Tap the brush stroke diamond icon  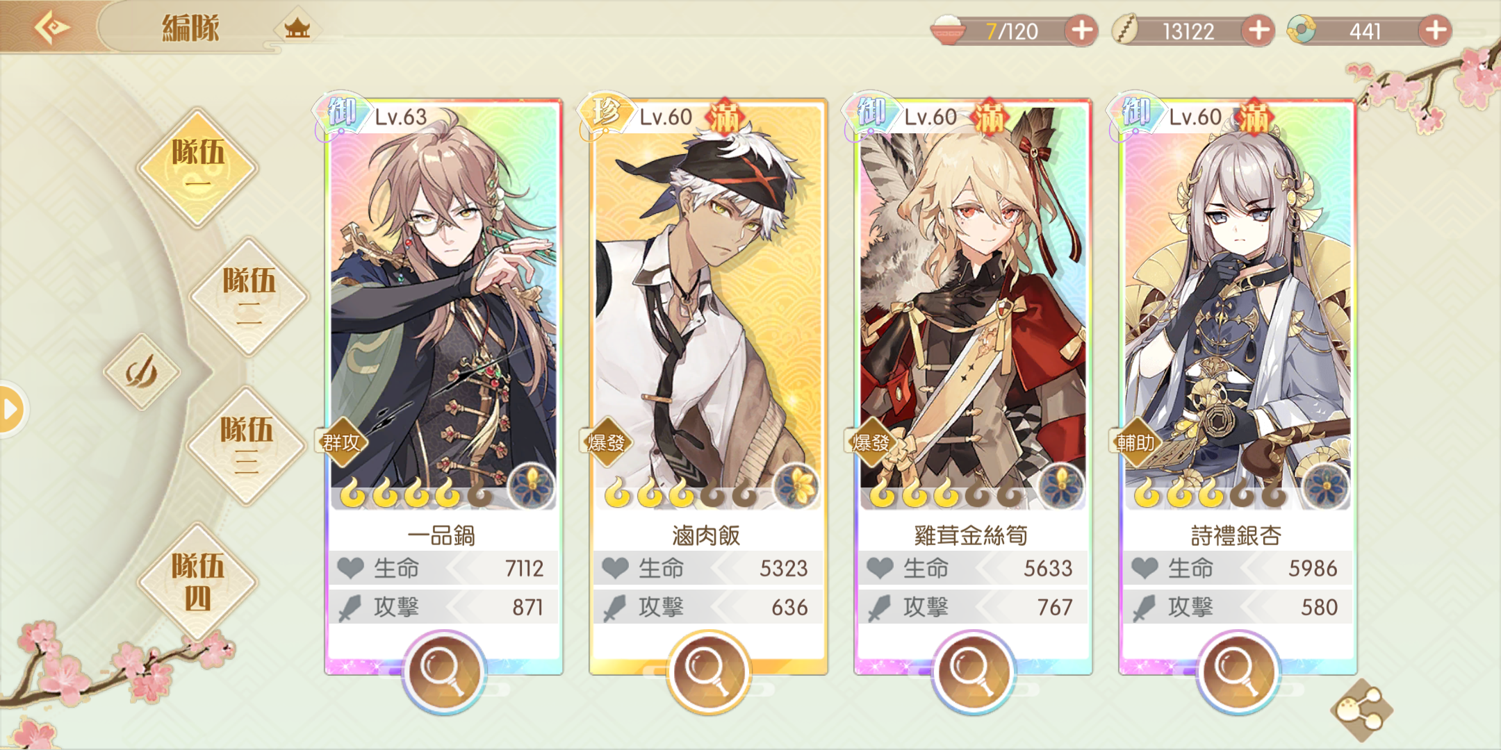(142, 372)
